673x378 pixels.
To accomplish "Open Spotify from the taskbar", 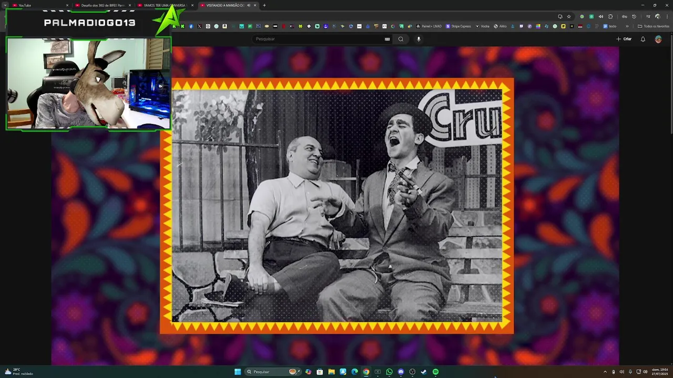I will click(435, 372).
